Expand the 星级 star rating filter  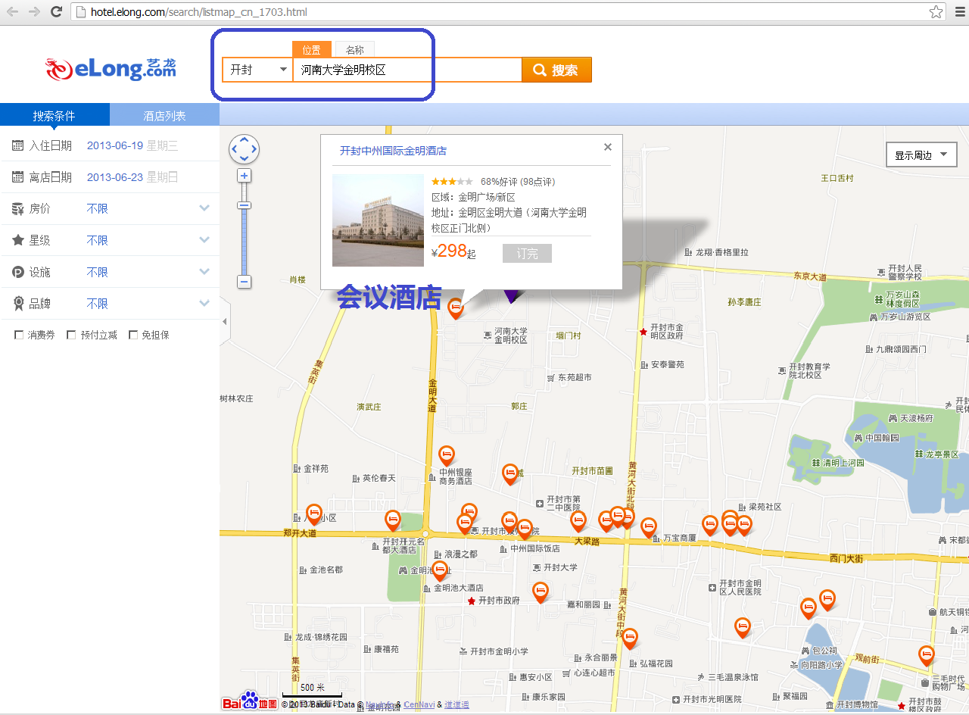[x=204, y=240]
